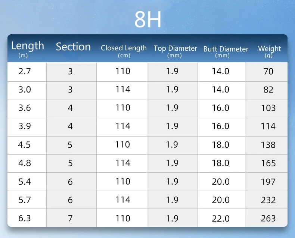Viewport: 295px width, 238px height.
Task: Select the weight value 232
Action: (x=268, y=200)
